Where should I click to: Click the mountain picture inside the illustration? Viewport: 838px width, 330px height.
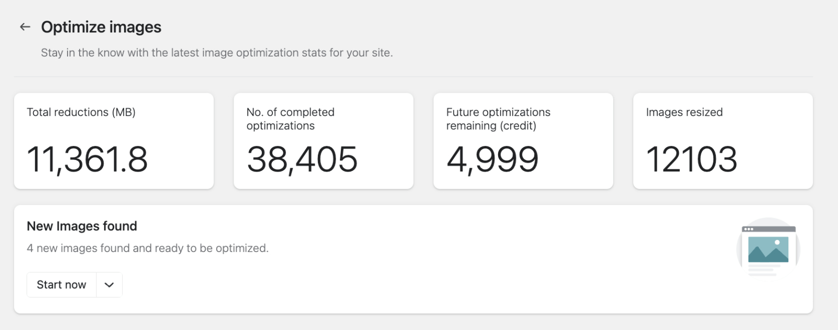768,249
